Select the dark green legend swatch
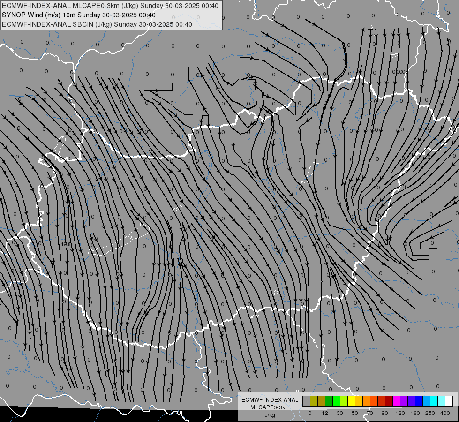Image resolution: width=459 pixels, height=422 pixels. coord(329,401)
